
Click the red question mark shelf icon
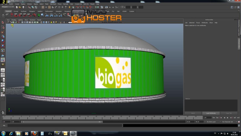(11, 15)
